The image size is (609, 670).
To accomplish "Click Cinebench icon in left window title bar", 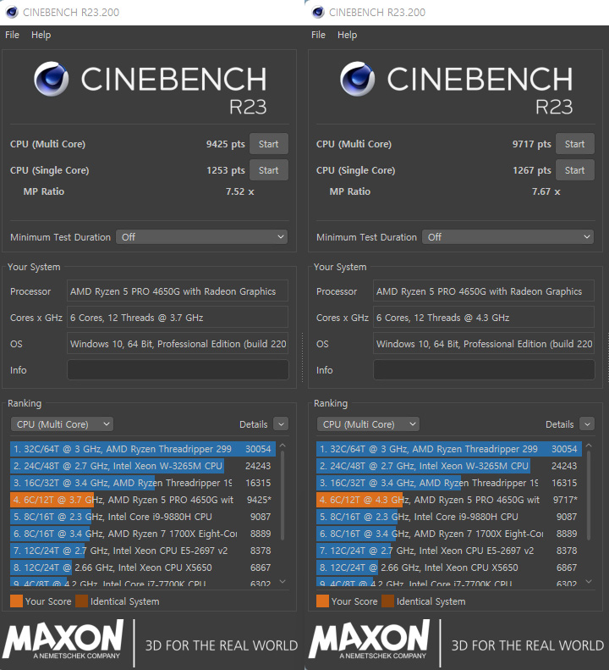I will click(12, 12).
